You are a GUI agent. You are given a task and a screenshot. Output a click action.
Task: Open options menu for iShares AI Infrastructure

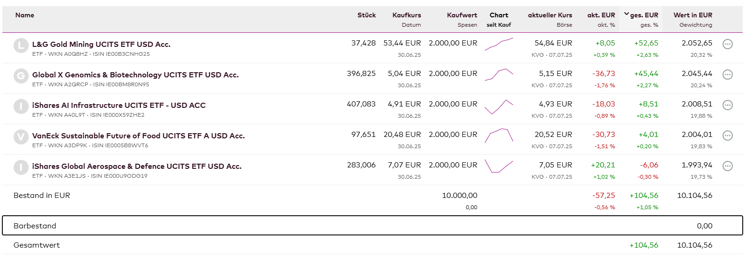pyautogui.click(x=727, y=105)
